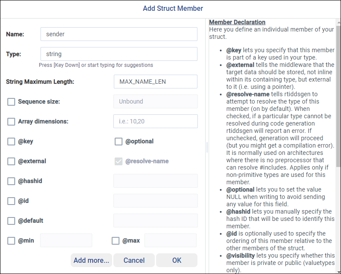Screen dimensions: 341x274
Task: Confirm with the OK button
Action: pyautogui.click(x=177, y=260)
